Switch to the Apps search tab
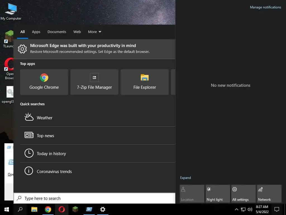 click(x=36, y=32)
